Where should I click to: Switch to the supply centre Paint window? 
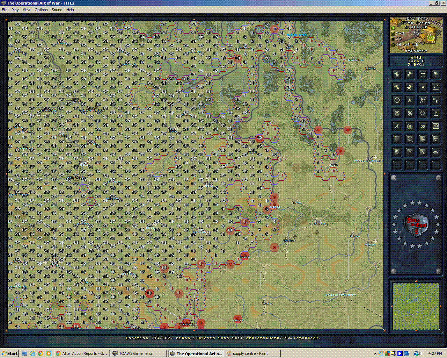tap(252, 353)
